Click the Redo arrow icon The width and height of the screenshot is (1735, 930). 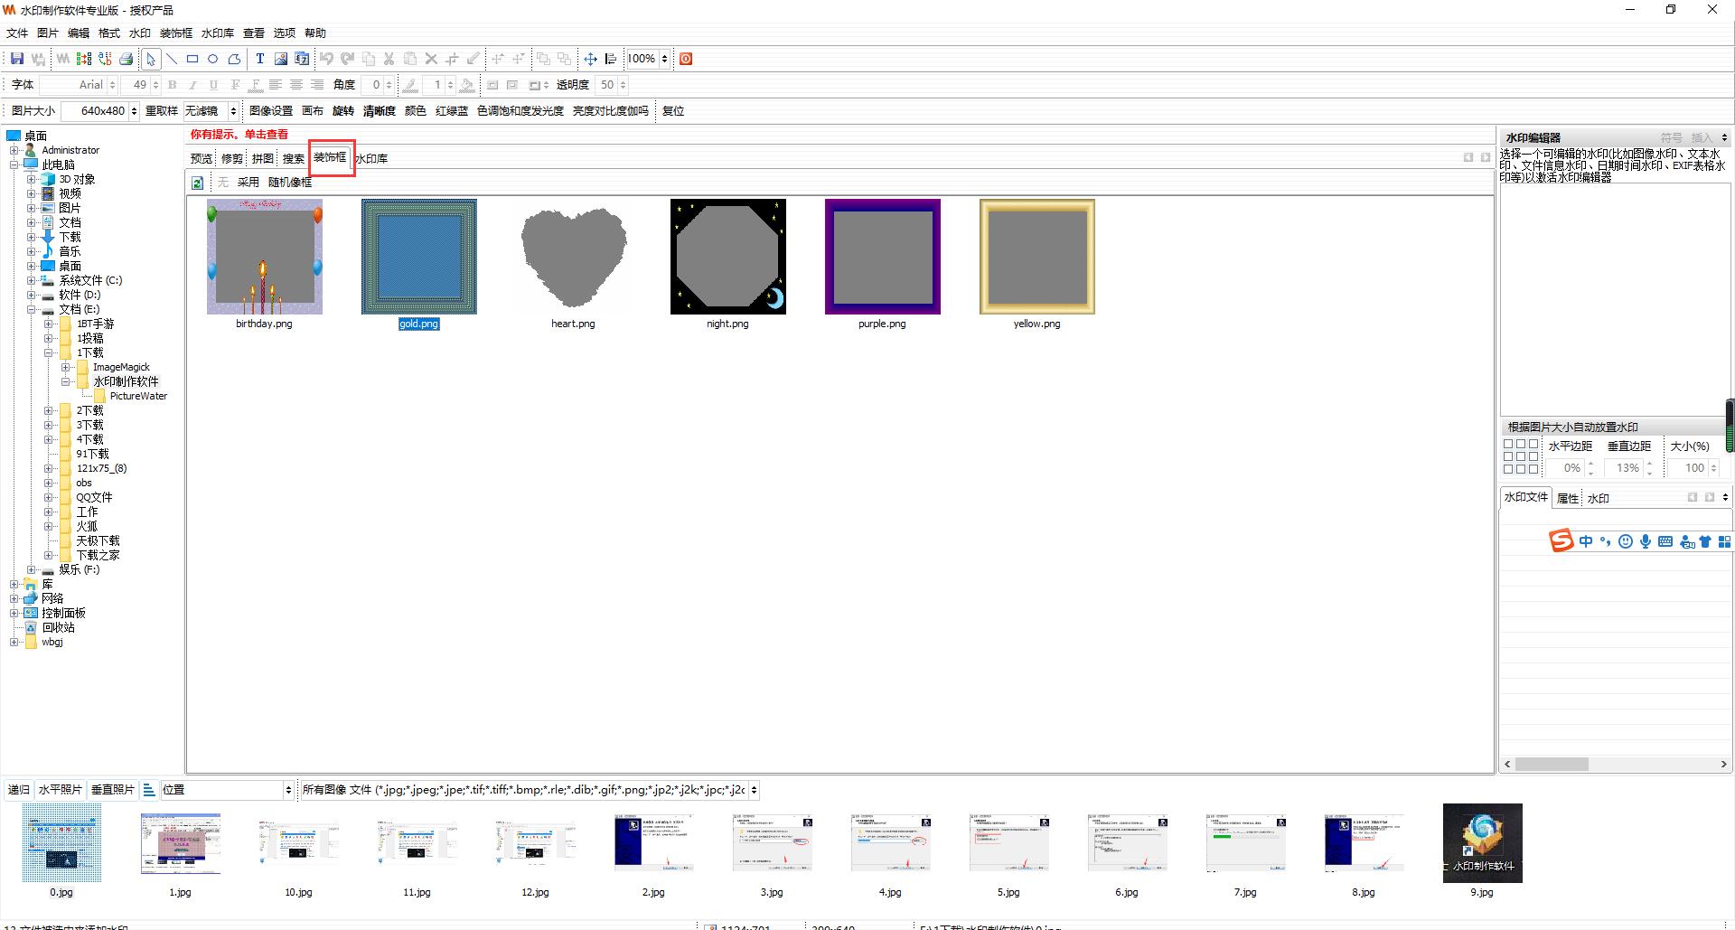click(x=347, y=59)
